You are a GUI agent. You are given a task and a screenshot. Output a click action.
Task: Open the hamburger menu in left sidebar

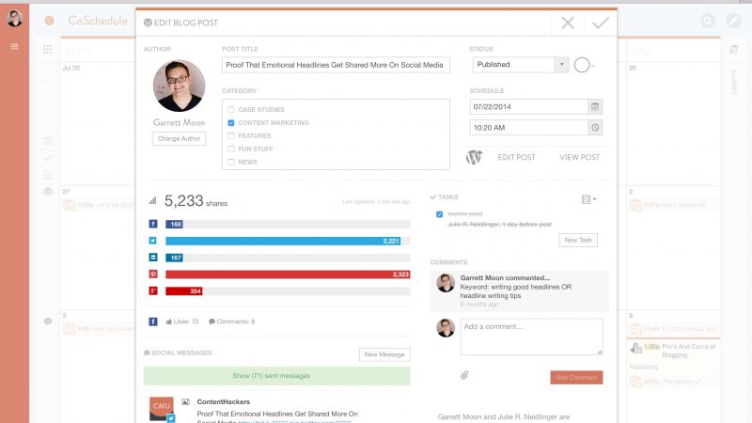(x=14, y=46)
